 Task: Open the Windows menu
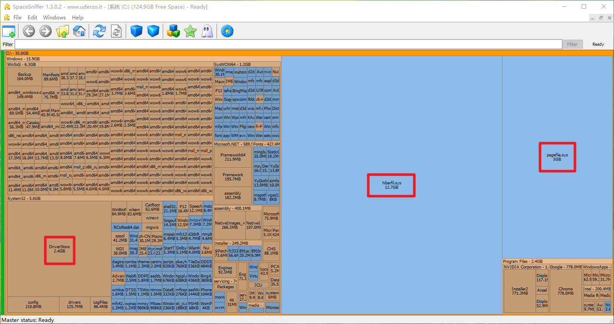point(54,18)
